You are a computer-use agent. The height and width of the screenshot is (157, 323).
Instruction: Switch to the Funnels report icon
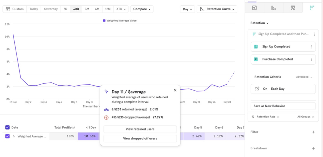(274, 8)
